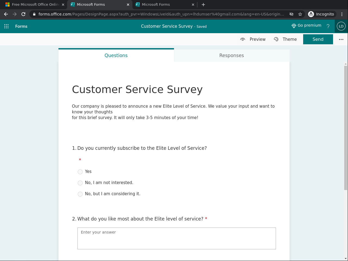Open the LD account profile avatar

341,26
